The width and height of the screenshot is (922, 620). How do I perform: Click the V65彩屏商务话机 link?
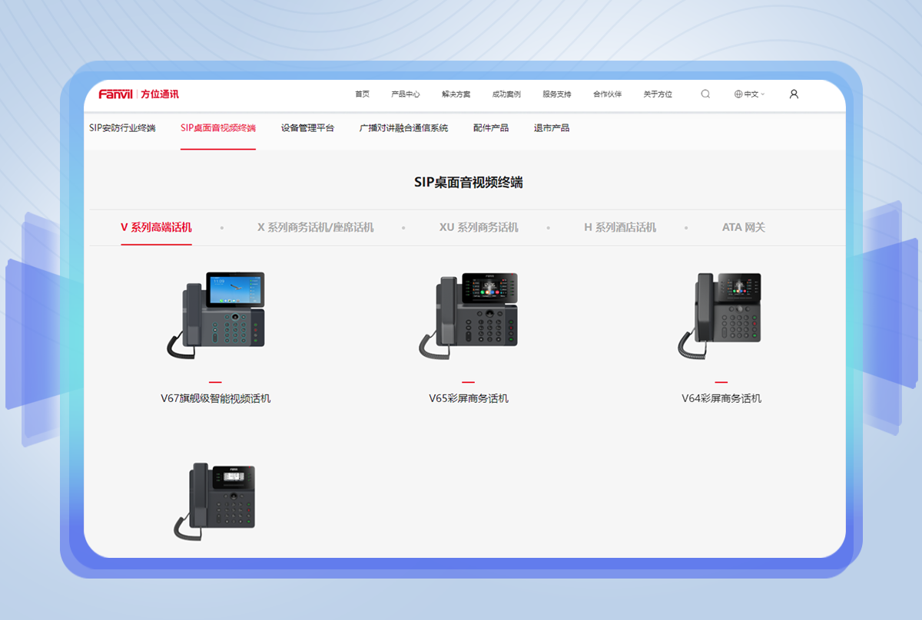[x=469, y=397]
